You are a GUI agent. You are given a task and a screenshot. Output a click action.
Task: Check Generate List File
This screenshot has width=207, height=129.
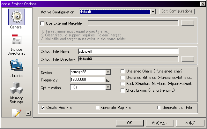click(159, 108)
